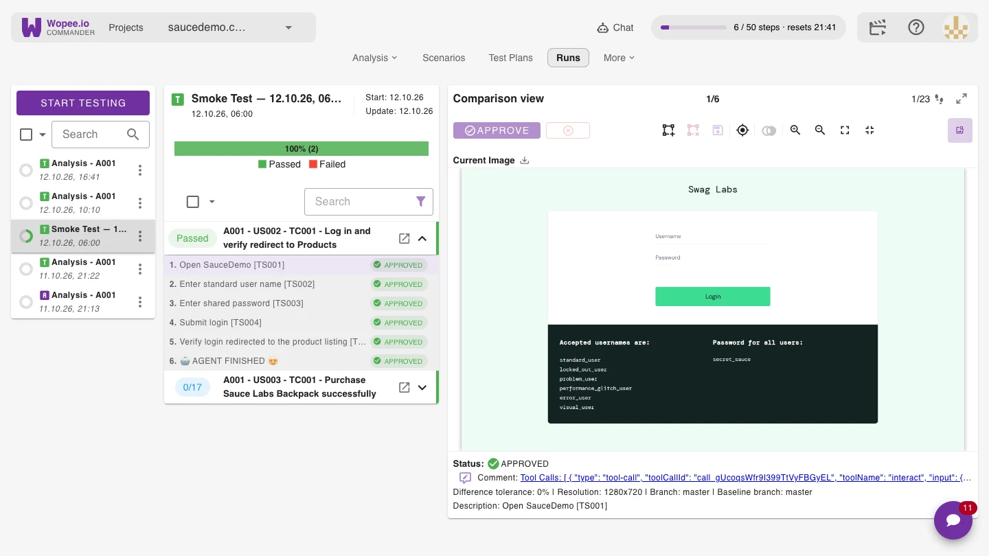Select the Analysis - A001 10:10 run circle
The width and height of the screenshot is (989, 556).
pos(26,203)
